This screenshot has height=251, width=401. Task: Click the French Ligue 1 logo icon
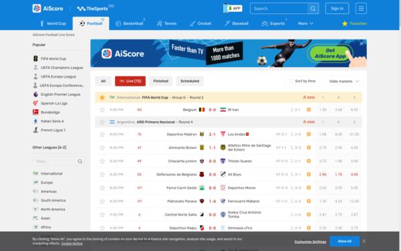[x=35, y=130]
